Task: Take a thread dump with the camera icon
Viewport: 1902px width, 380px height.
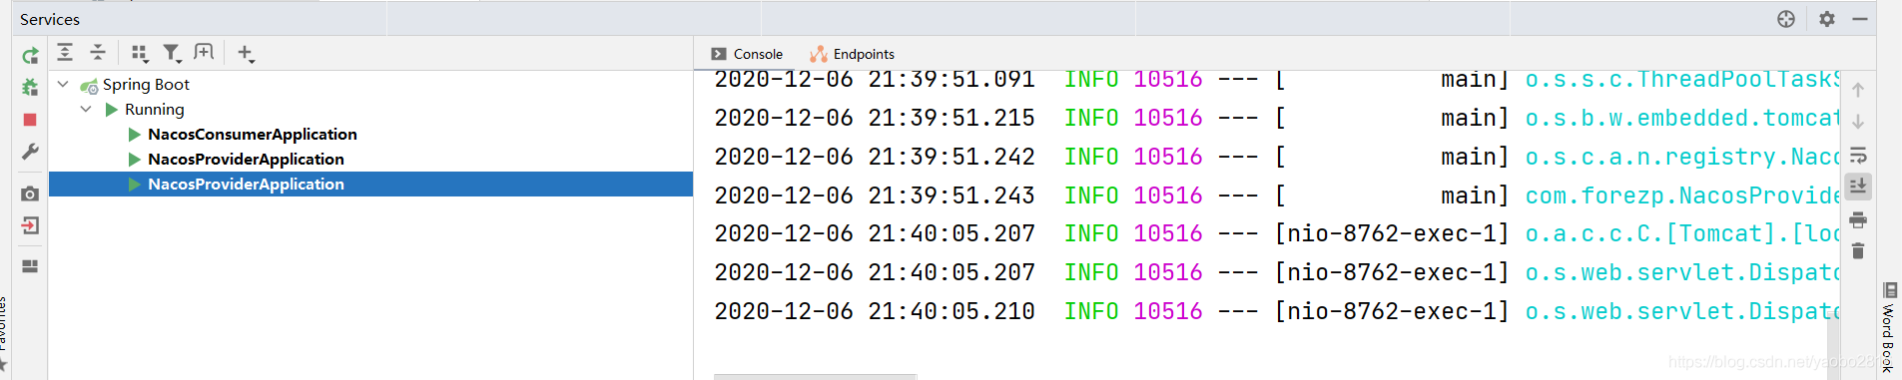Action: (30, 193)
